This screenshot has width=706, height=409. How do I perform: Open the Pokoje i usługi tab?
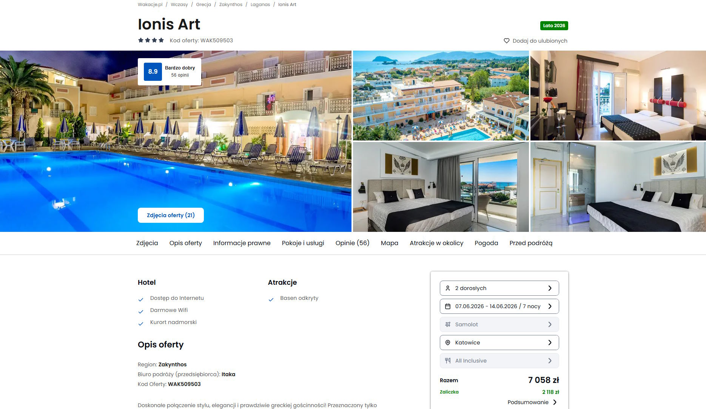303,243
